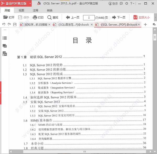Screen dimensions: 157x154
Task: Click the page number input field
Action: point(89,18)
